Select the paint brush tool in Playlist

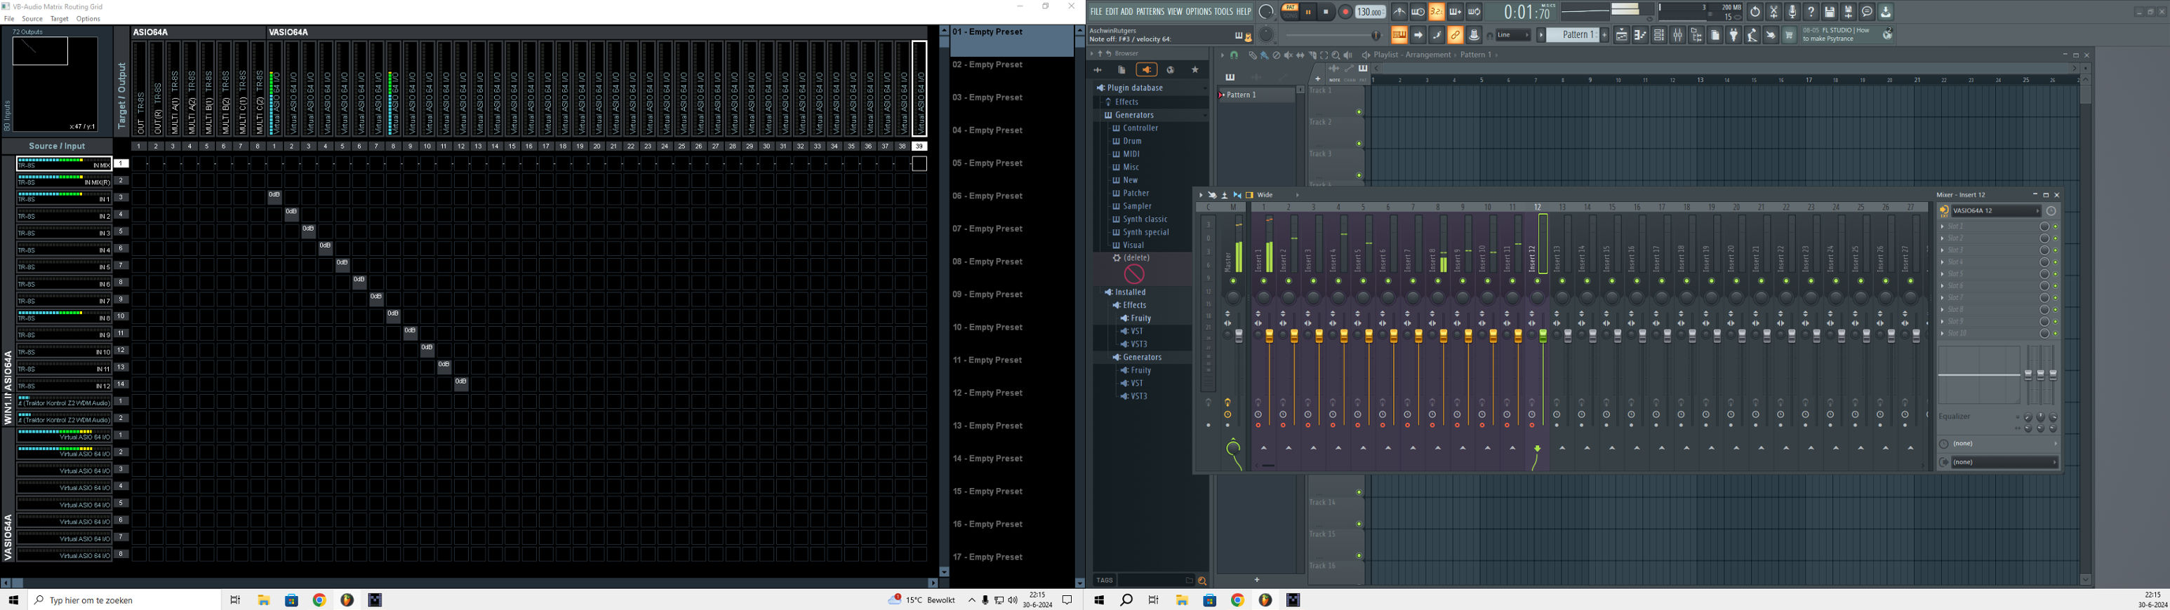point(1265,55)
